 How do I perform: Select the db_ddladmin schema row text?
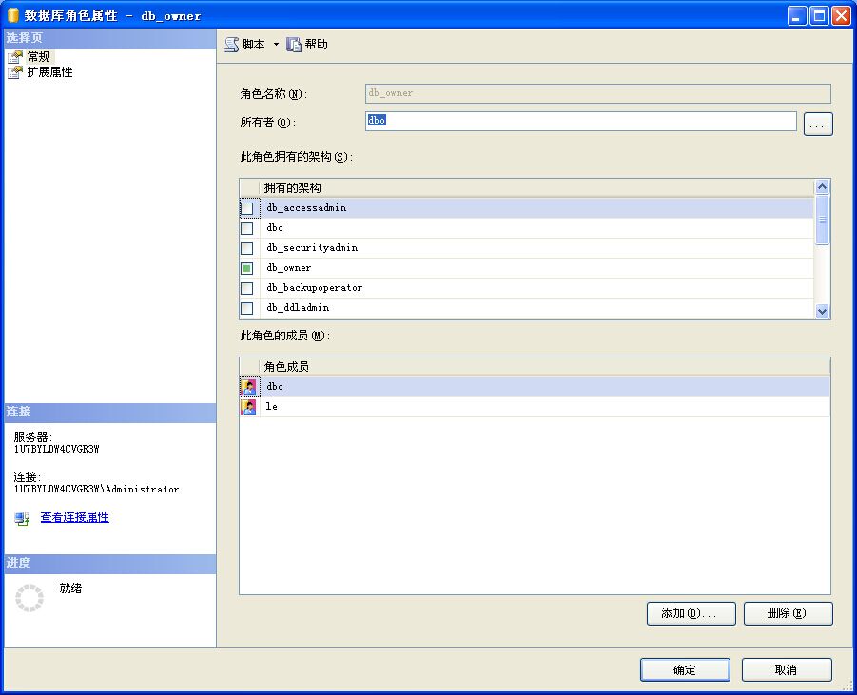298,308
